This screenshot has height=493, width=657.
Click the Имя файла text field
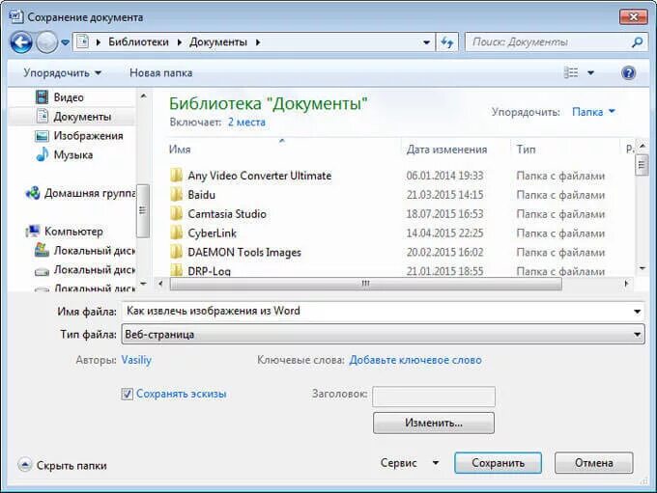pyautogui.click(x=376, y=312)
